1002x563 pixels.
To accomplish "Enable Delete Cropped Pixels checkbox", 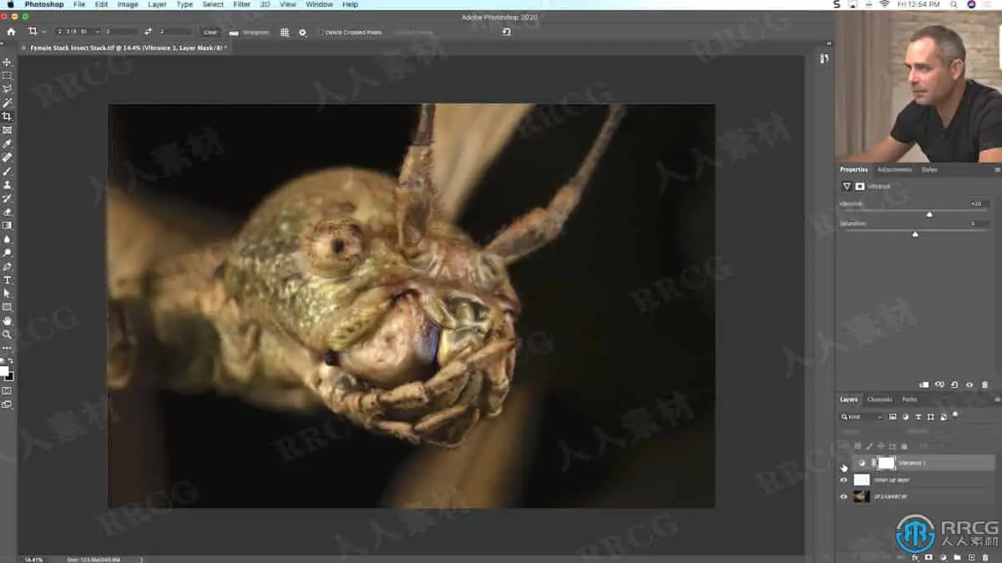I will pyautogui.click(x=321, y=33).
